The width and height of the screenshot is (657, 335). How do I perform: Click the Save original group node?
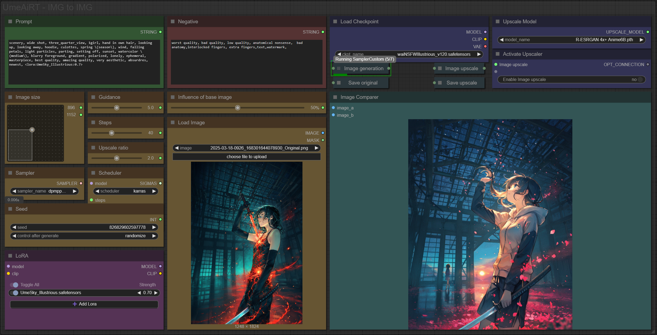pos(362,83)
